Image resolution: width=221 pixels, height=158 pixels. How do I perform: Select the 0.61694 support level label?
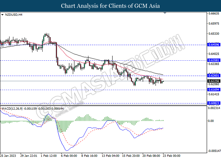pyautogui.click(x=214, y=90)
